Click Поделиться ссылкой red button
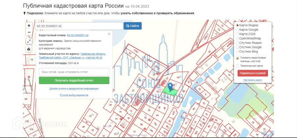The image size is (297, 138). (253, 73)
